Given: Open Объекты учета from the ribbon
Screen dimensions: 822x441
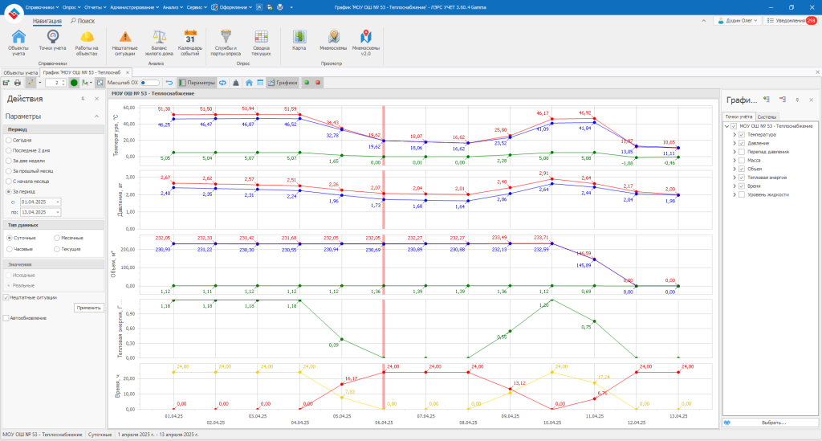Looking at the screenshot, I should click(x=18, y=41).
